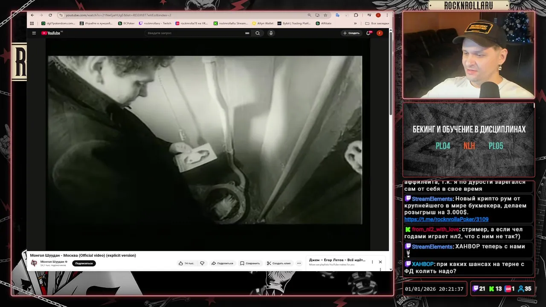Go back using browser back arrow
Screen dimensions: 546x307
32,15
